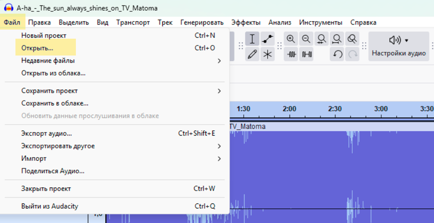Expand the Экспортировать другое submenu
Viewport: 434px width, 223px height.
[114, 146]
